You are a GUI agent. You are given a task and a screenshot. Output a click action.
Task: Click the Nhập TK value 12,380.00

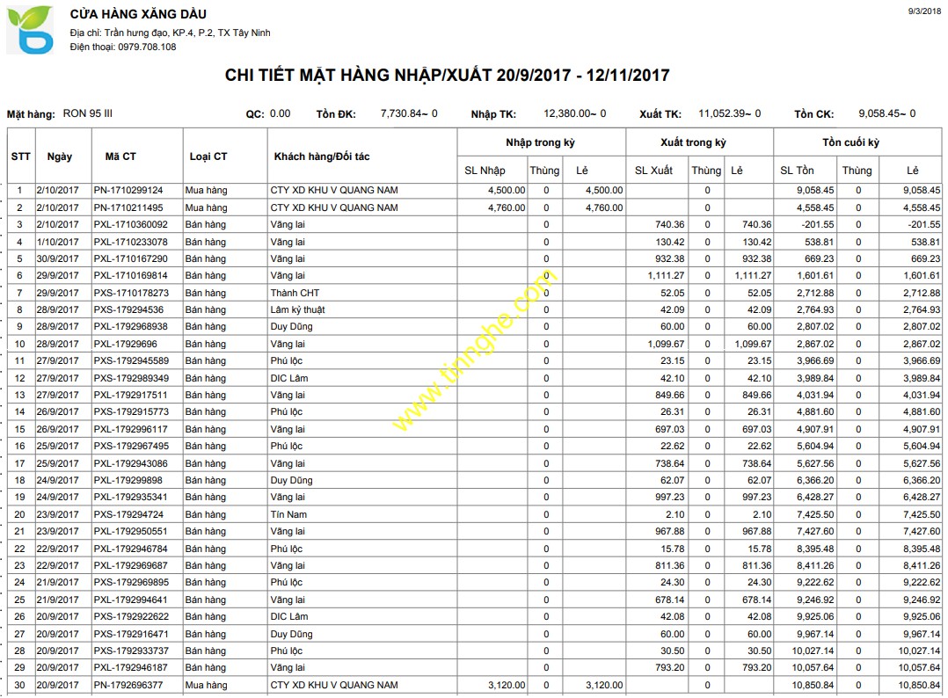click(566, 113)
